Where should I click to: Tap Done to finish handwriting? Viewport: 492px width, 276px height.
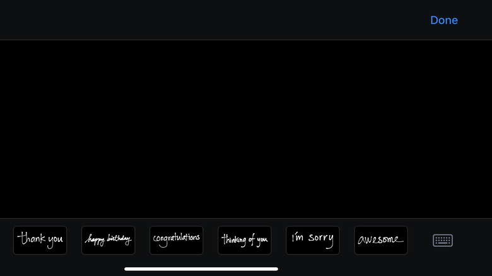click(443, 20)
